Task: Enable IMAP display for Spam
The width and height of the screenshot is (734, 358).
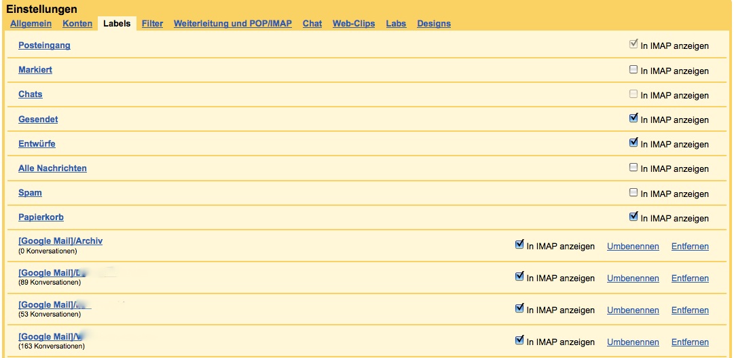Action: point(634,192)
